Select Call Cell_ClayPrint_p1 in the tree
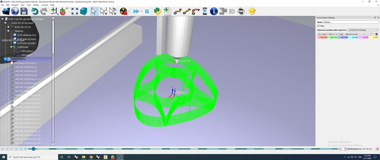Screen dimensions: 380x160 pyautogui.click(x=25, y=67)
